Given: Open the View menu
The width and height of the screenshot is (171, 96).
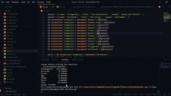Looking at the screenshot, I should 23,2.
